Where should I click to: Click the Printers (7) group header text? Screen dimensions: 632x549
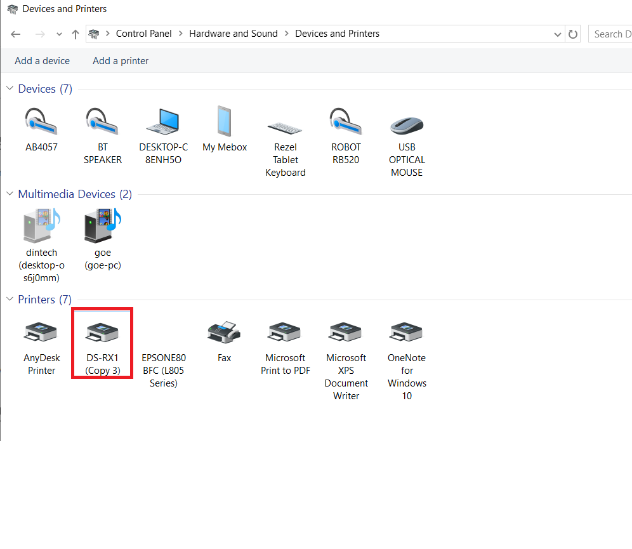[x=45, y=300]
